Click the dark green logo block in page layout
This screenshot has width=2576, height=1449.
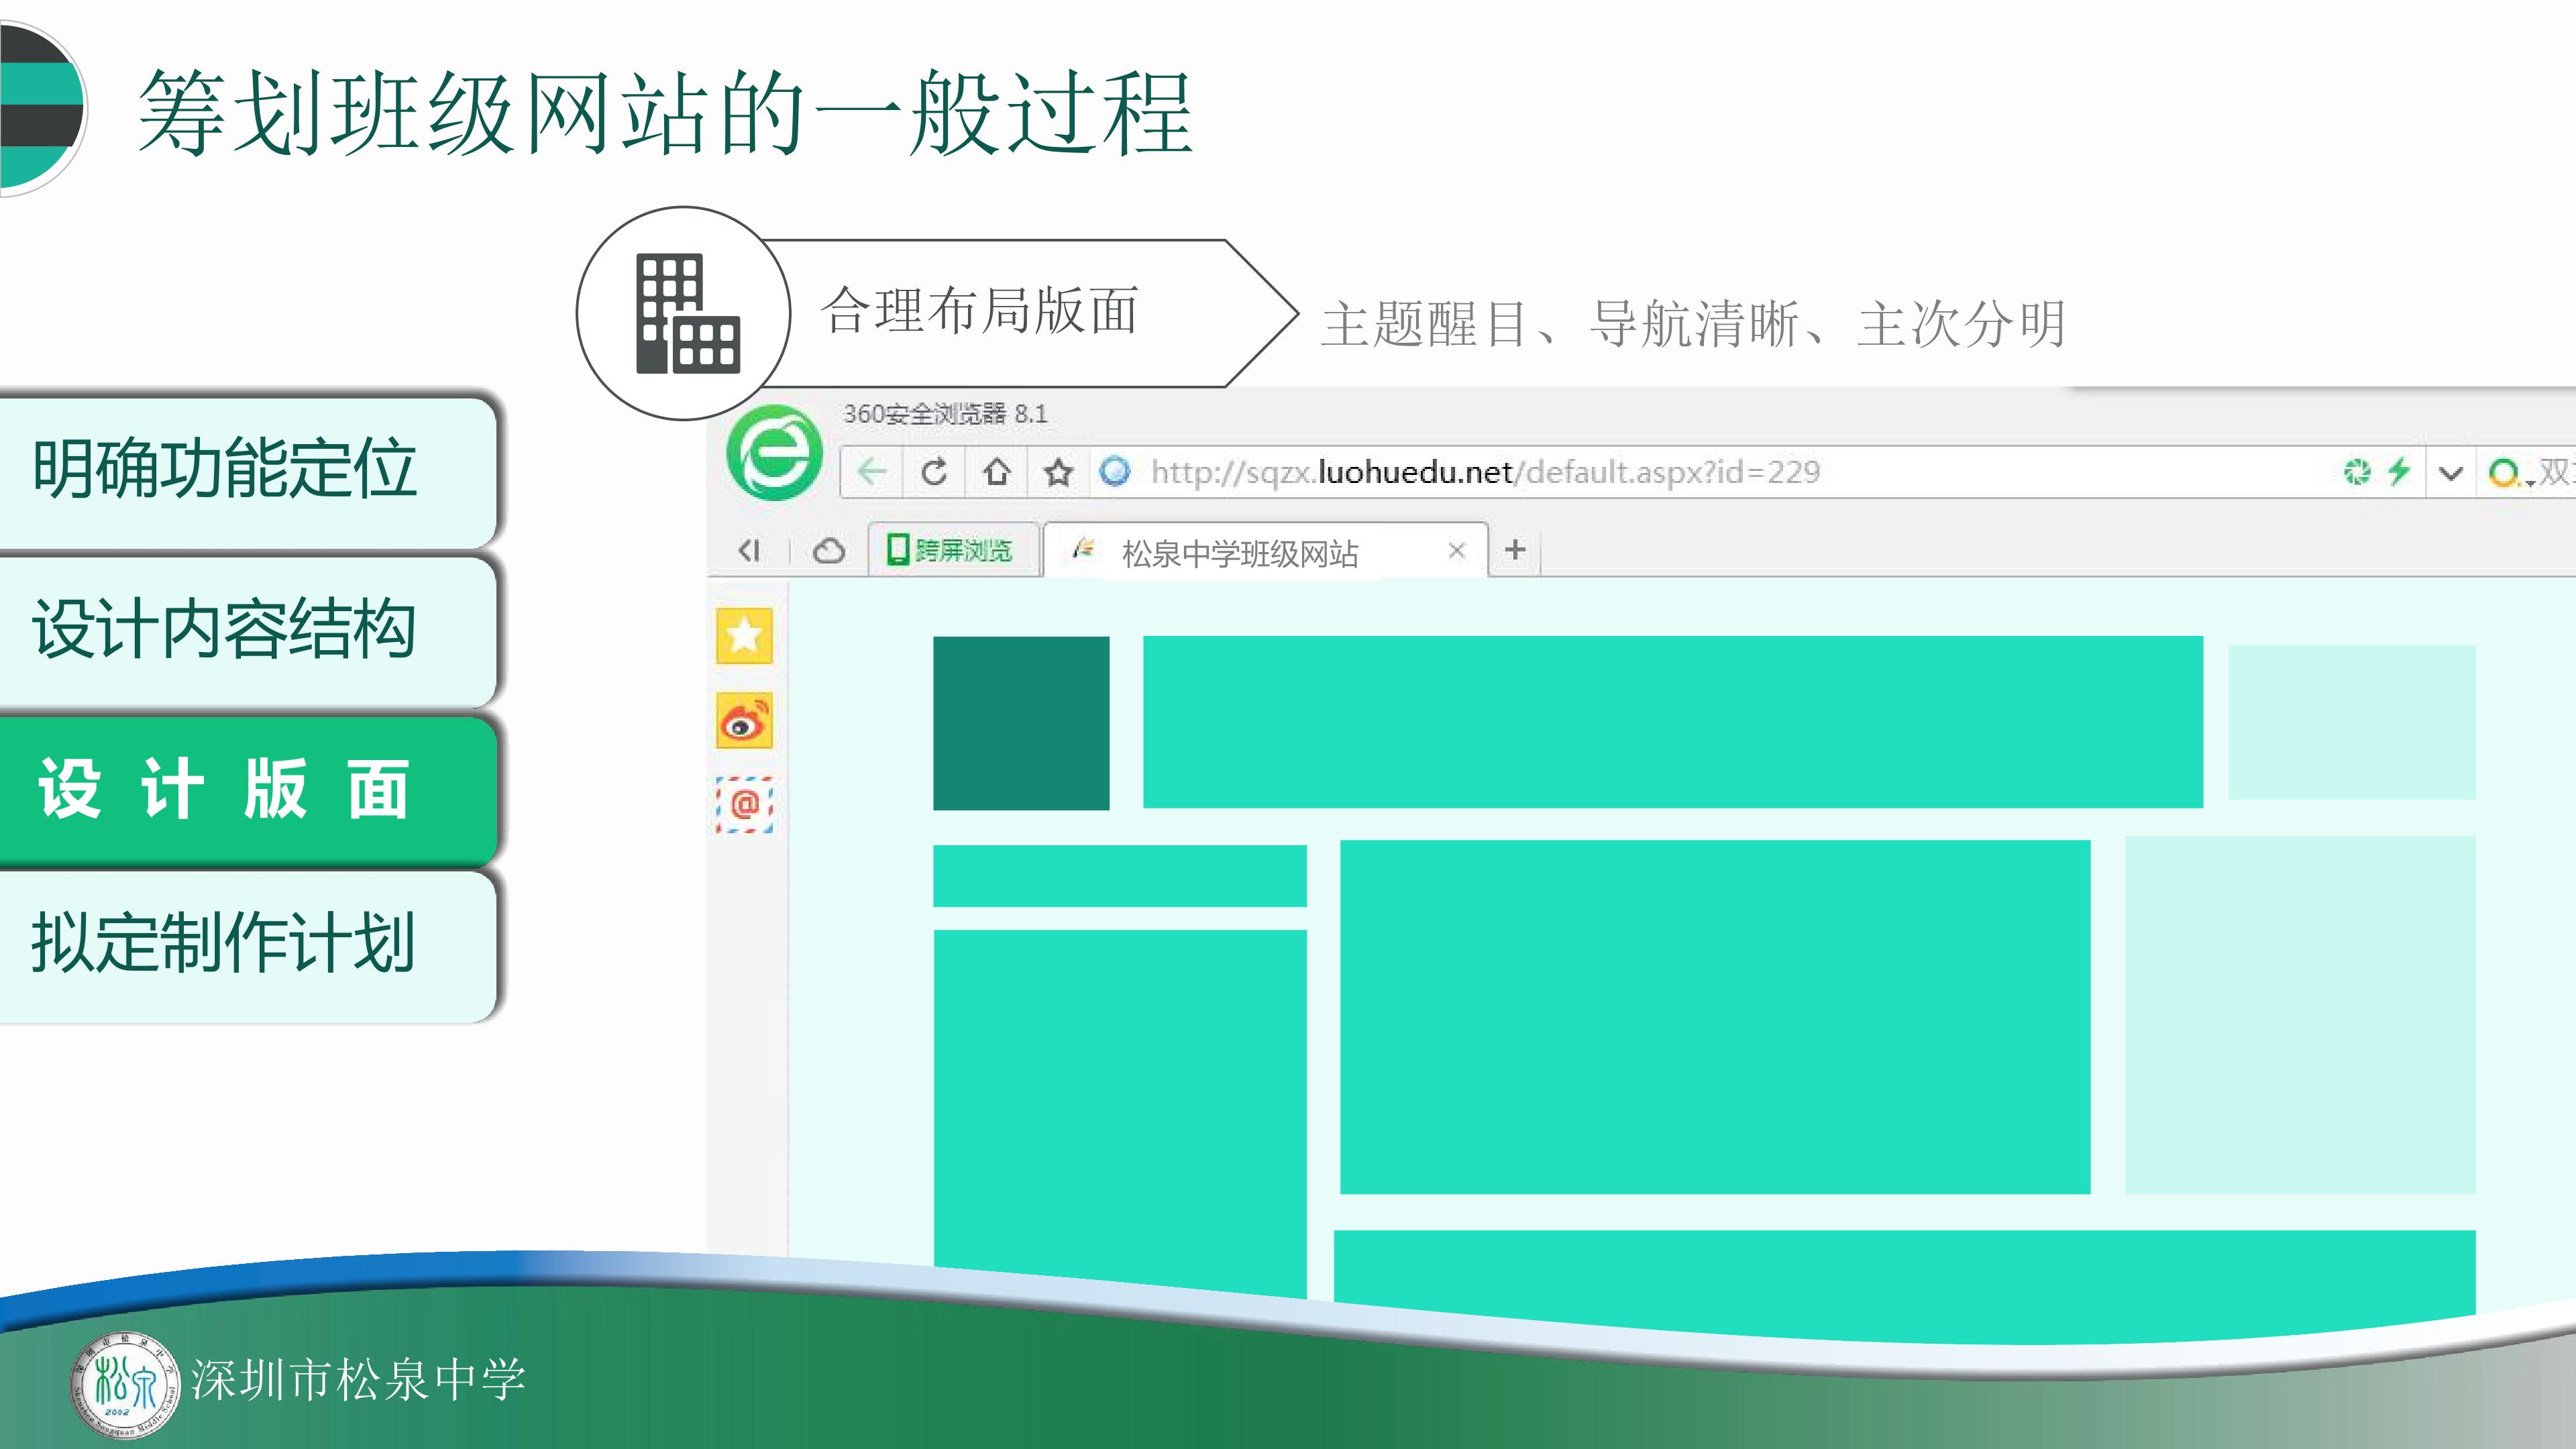coord(1021,723)
